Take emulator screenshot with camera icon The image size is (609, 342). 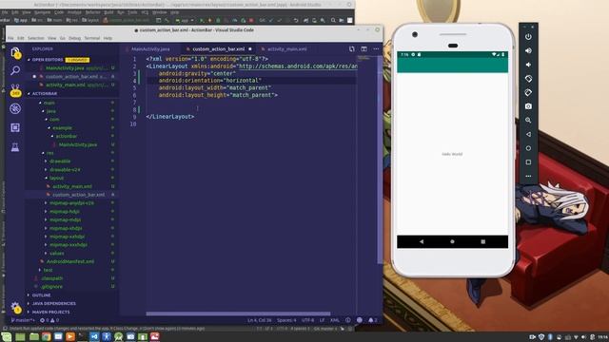click(x=528, y=106)
